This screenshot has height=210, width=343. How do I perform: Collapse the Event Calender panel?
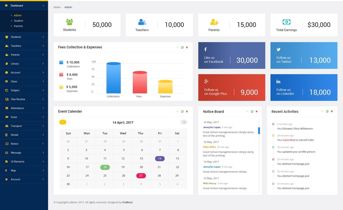point(177,111)
